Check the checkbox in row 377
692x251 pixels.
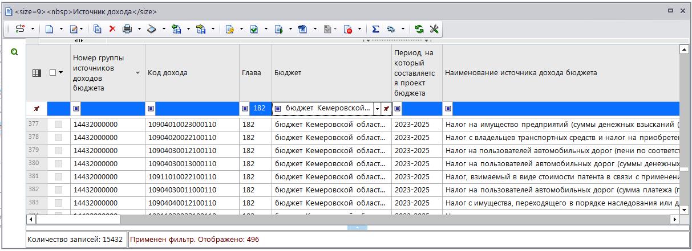58,124
